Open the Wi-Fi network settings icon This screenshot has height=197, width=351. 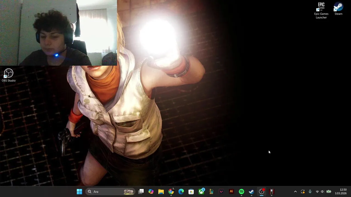click(317, 192)
